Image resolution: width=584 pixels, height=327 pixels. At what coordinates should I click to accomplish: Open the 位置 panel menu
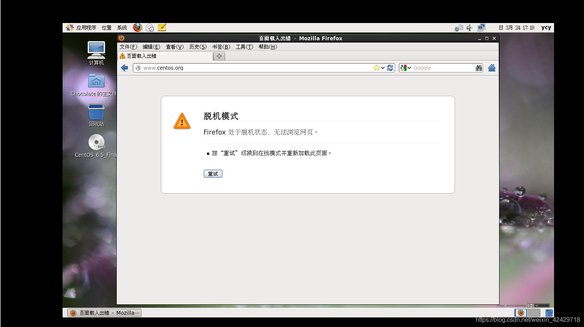(x=107, y=28)
